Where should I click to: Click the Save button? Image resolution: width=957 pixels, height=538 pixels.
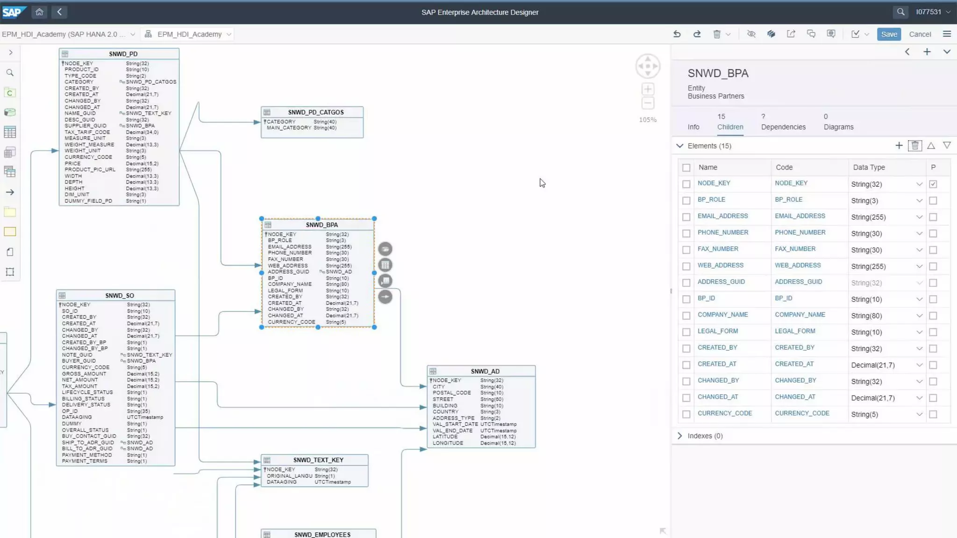pos(888,34)
